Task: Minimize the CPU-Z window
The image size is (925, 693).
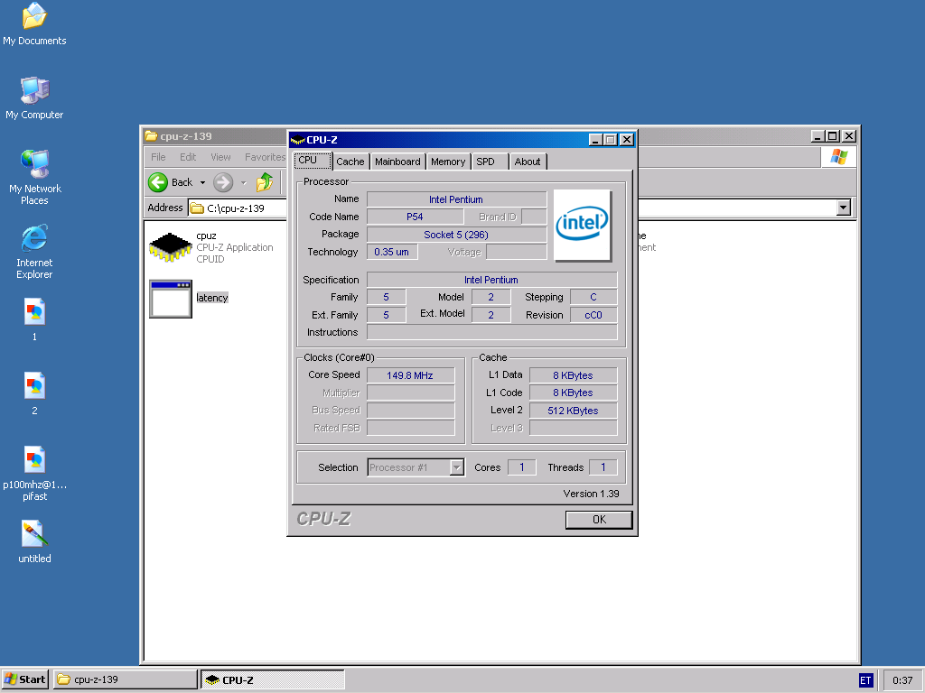Action: [595, 140]
